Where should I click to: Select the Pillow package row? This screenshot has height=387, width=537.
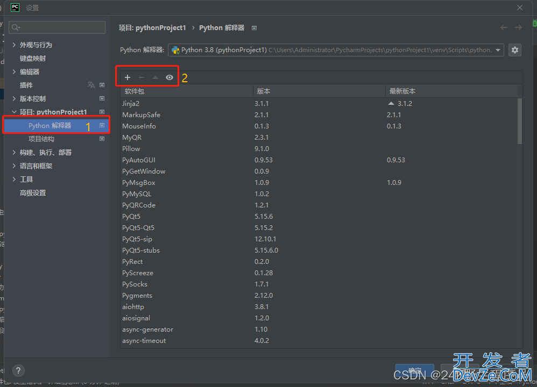319,148
